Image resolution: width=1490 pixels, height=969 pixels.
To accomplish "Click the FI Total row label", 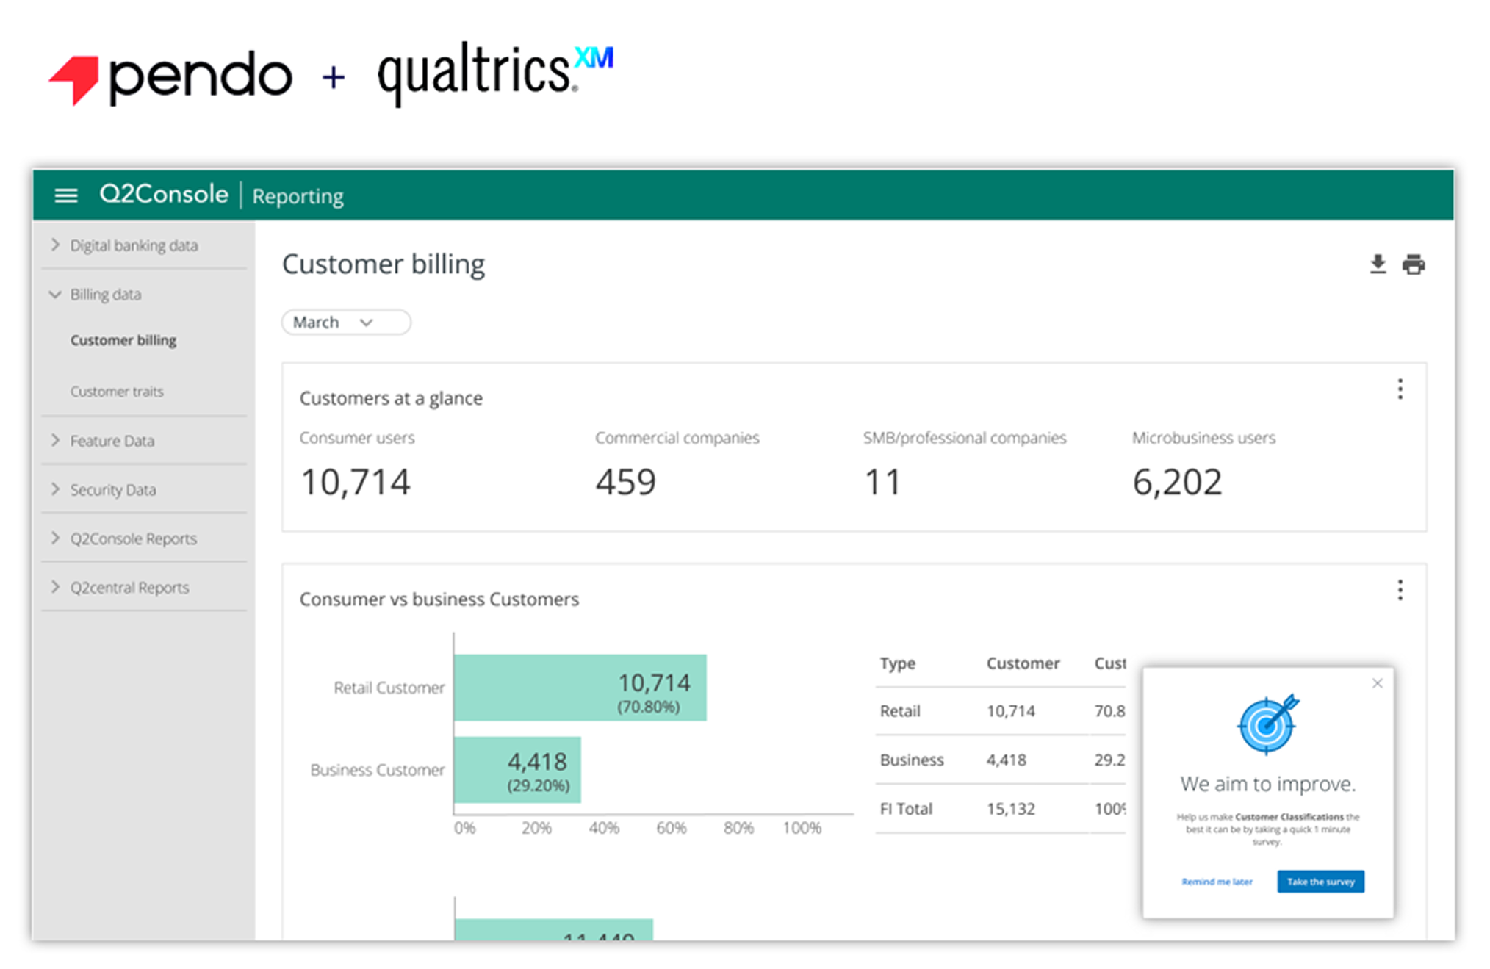I will 906,809.
